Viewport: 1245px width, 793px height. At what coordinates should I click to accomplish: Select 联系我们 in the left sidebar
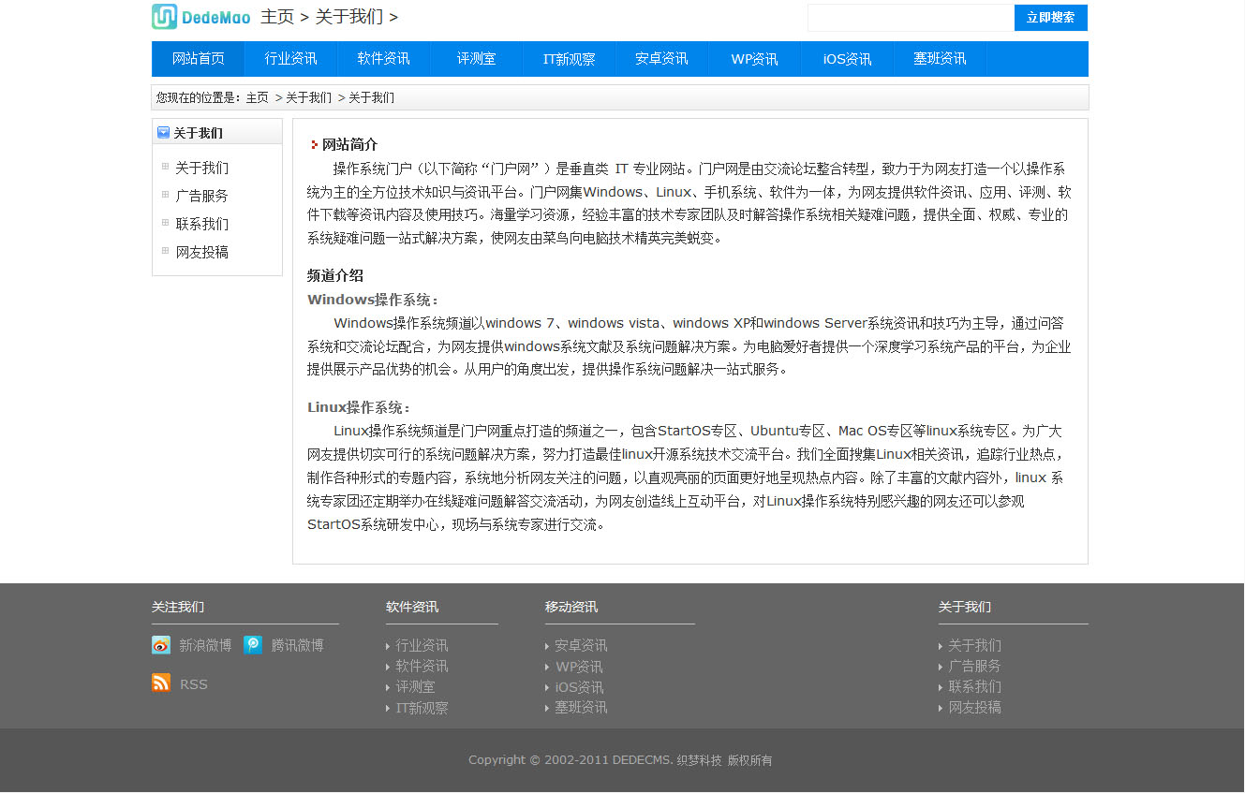[201, 225]
